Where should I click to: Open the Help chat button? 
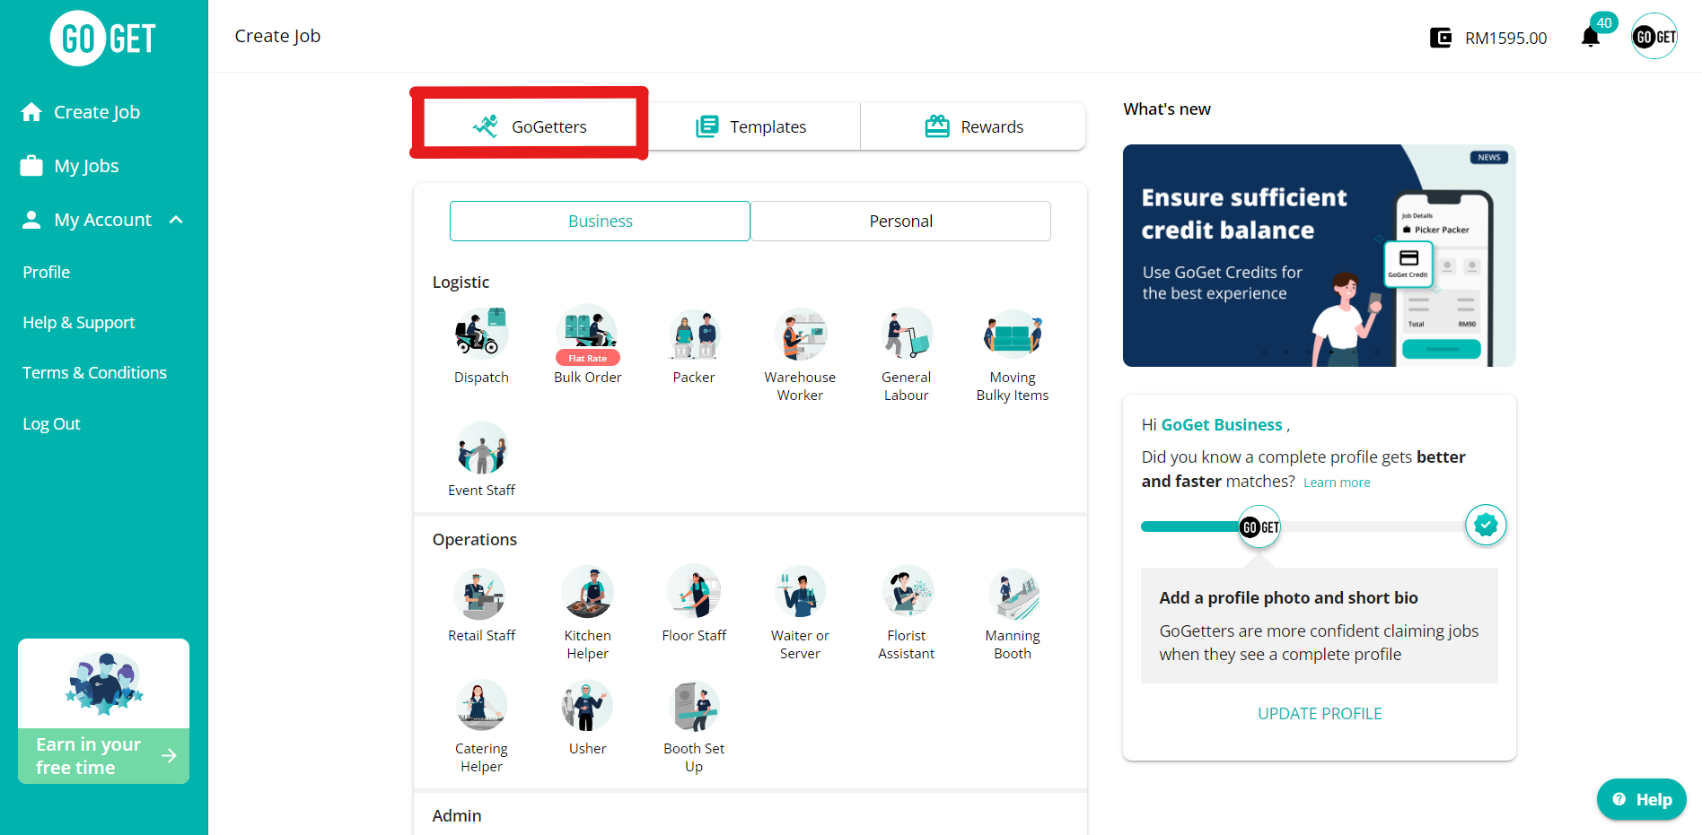click(x=1641, y=799)
